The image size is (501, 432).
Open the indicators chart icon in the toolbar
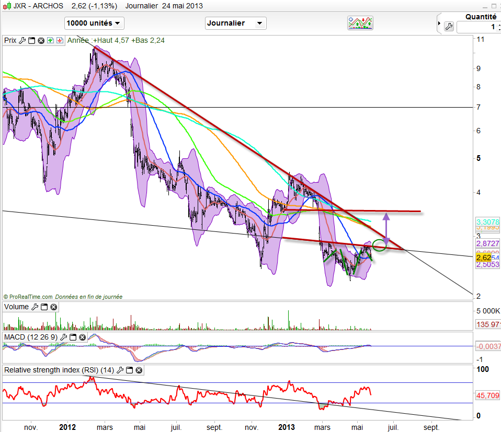(360, 23)
